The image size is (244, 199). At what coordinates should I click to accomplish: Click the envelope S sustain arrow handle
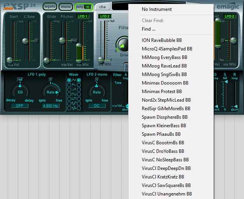[226, 81]
